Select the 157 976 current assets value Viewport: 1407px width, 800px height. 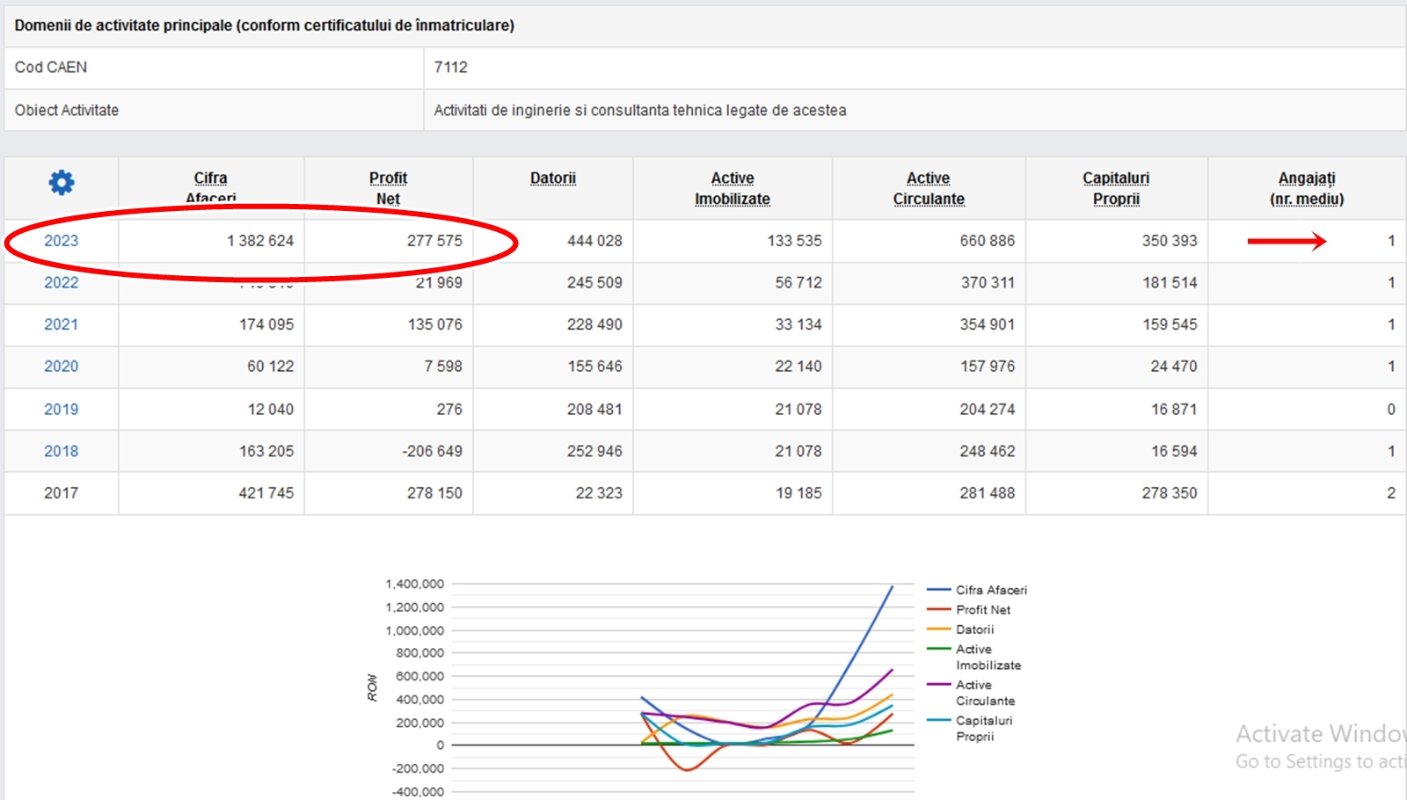click(x=988, y=367)
